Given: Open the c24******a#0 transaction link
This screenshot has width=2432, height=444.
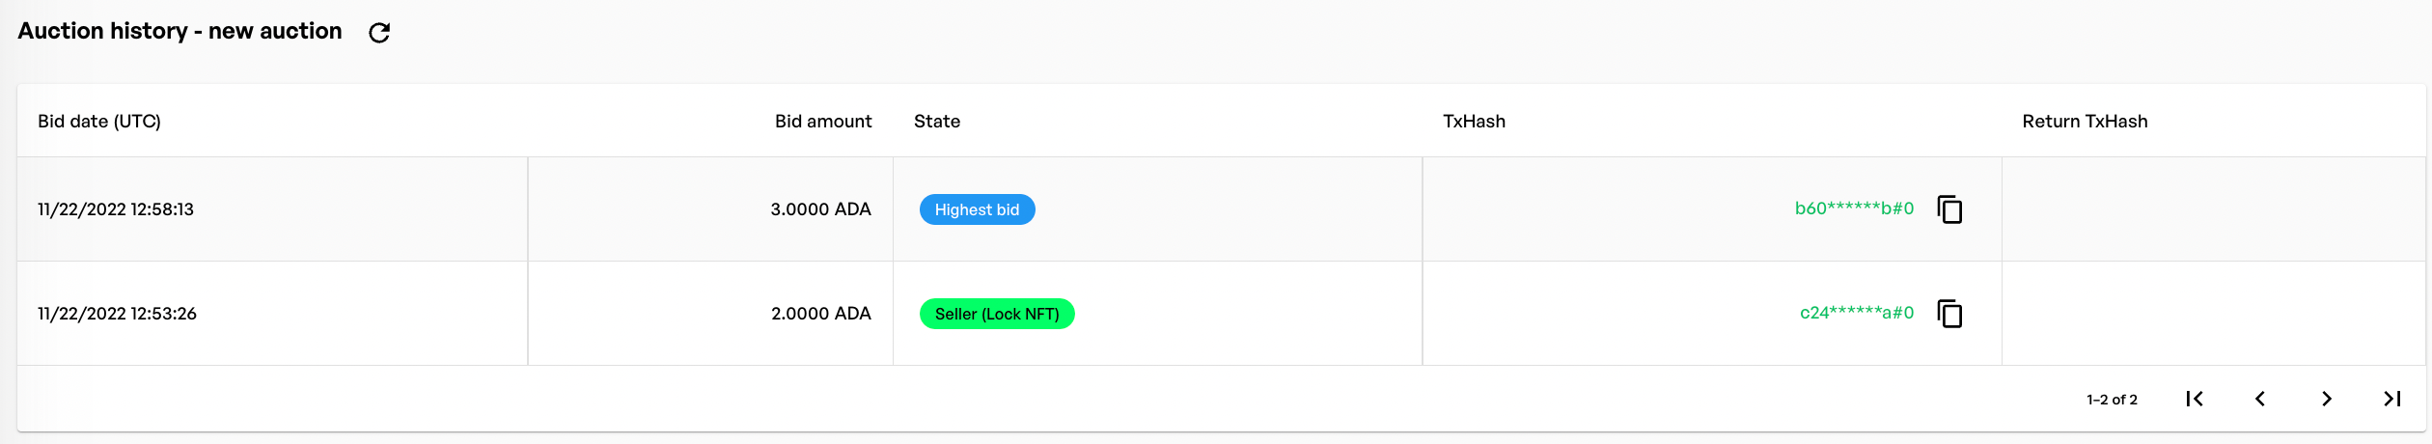Looking at the screenshot, I should pos(1856,313).
